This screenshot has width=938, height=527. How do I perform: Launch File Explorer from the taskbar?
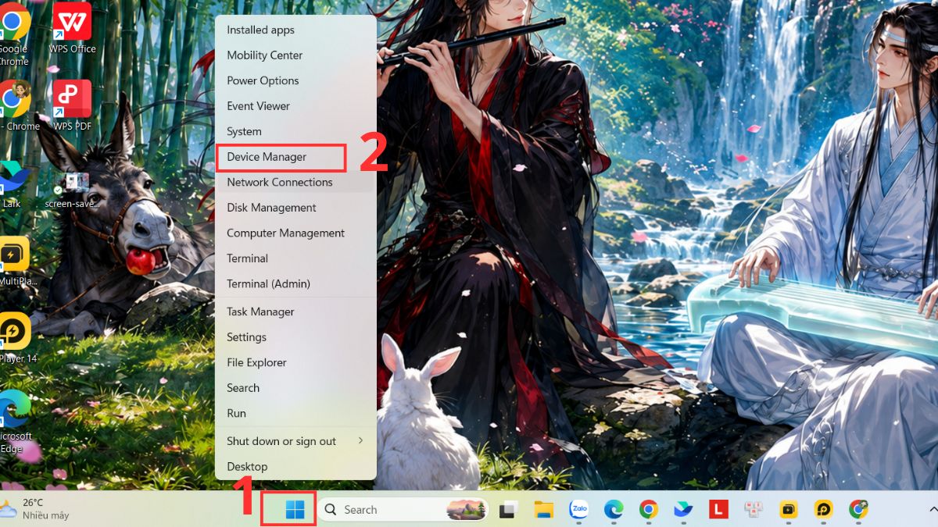(544, 510)
